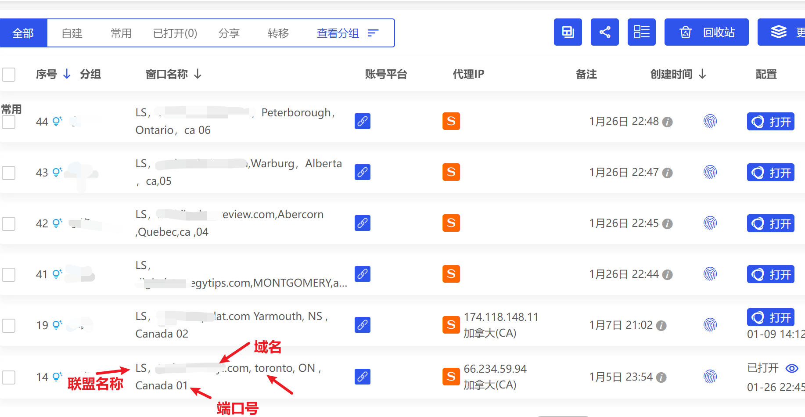Click the eye icon beside 已打开
805x417 pixels.
tap(792, 368)
